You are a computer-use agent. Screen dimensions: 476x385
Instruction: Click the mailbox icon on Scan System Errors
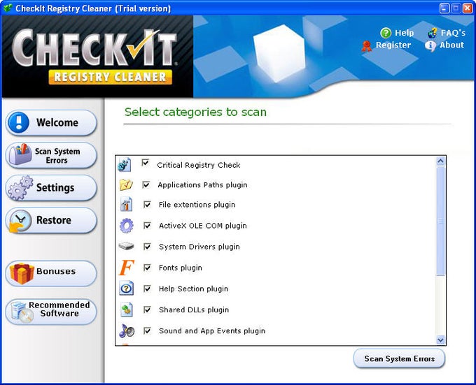point(20,154)
